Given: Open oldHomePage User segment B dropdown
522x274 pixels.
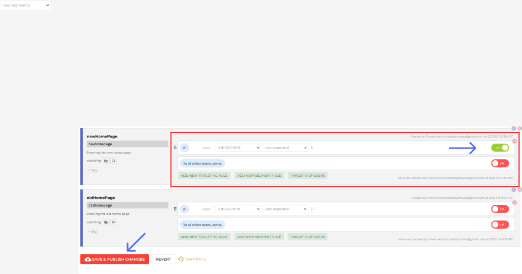Looking at the screenshot, I should click(285, 209).
